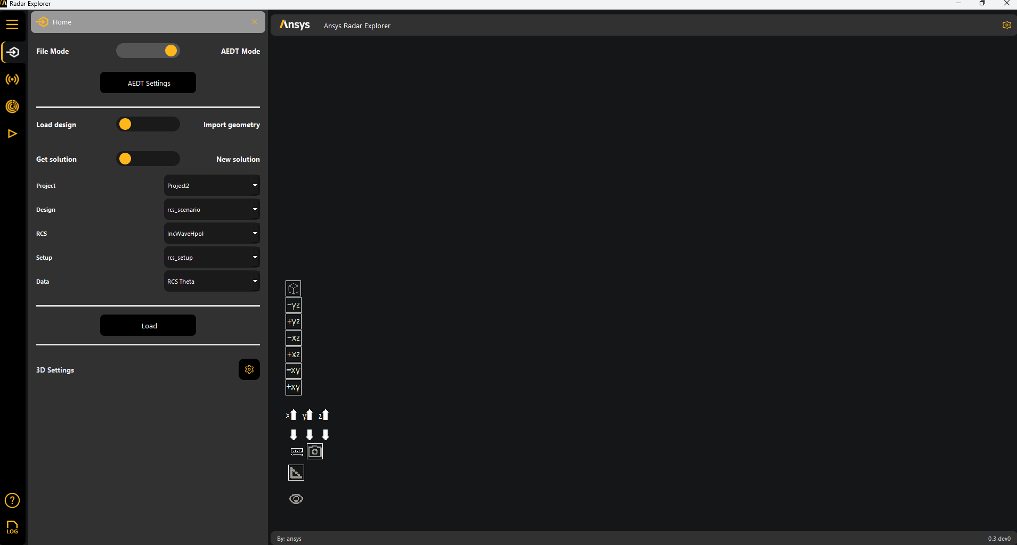Click the AEDT Settings button
This screenshot has height=545, width=1017.
click(x=148, y=83)
